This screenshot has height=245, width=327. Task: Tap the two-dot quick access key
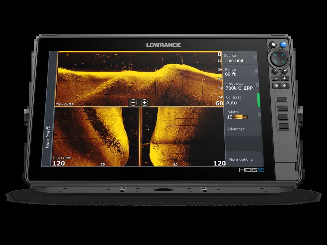pos(282,108)
